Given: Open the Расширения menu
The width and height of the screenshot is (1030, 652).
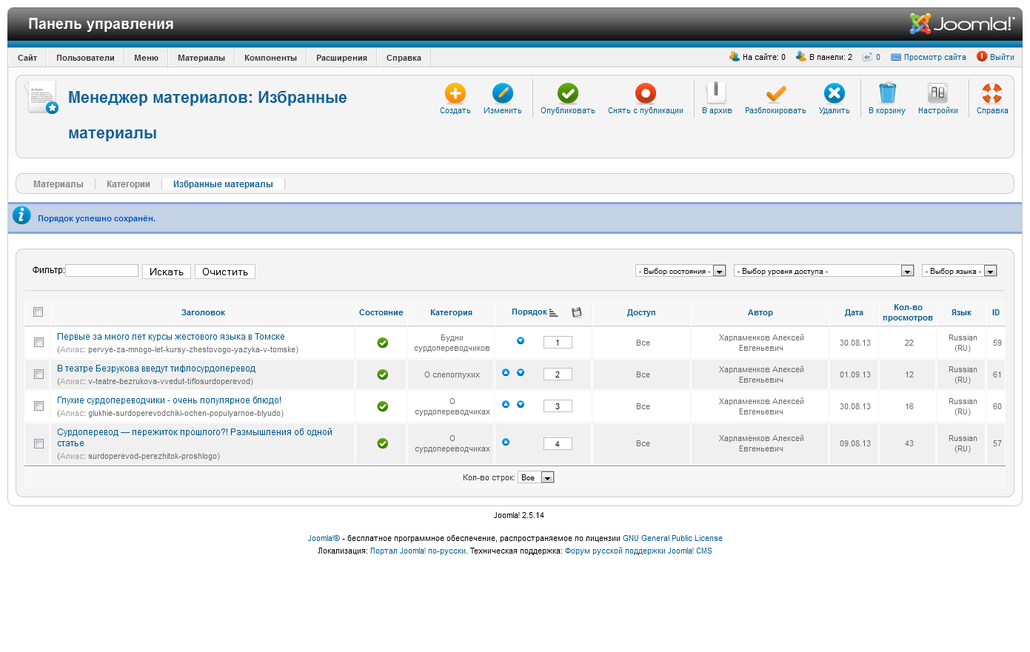Looking at the screenshot, I should click(341, 58).
